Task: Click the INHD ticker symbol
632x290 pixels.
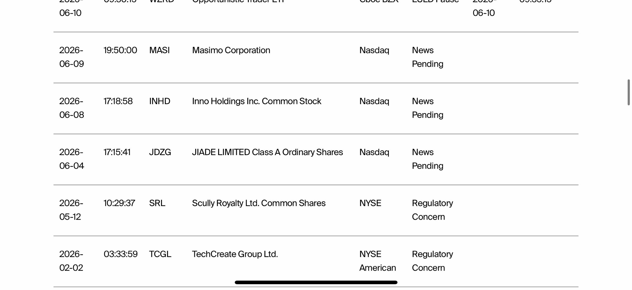Action: coord(160,101)
